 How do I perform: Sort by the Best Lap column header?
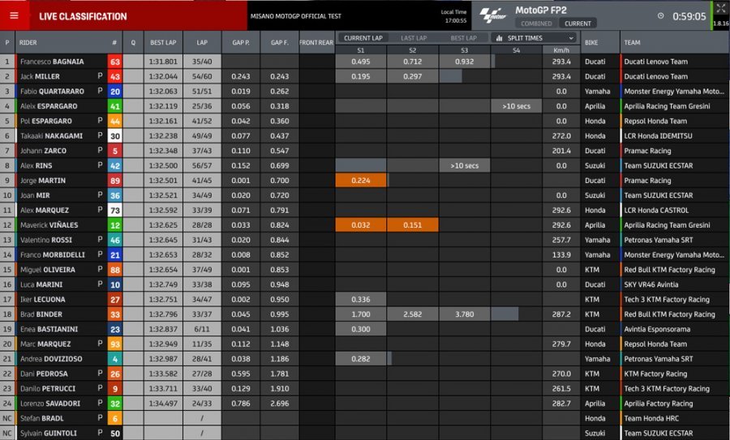[x=163, y=43]
